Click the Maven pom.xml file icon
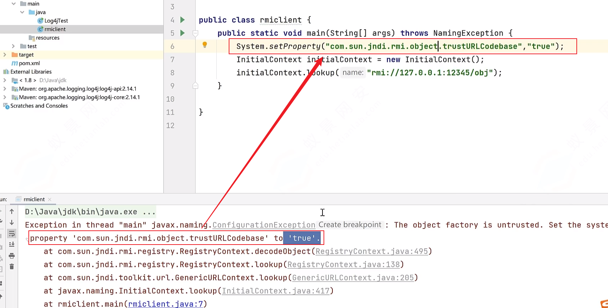This screenshot has height=308, width=608. tap(15, 63)
